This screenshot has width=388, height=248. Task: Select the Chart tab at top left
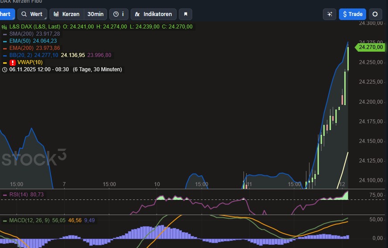pyautogui.click(x=5, y=14)
